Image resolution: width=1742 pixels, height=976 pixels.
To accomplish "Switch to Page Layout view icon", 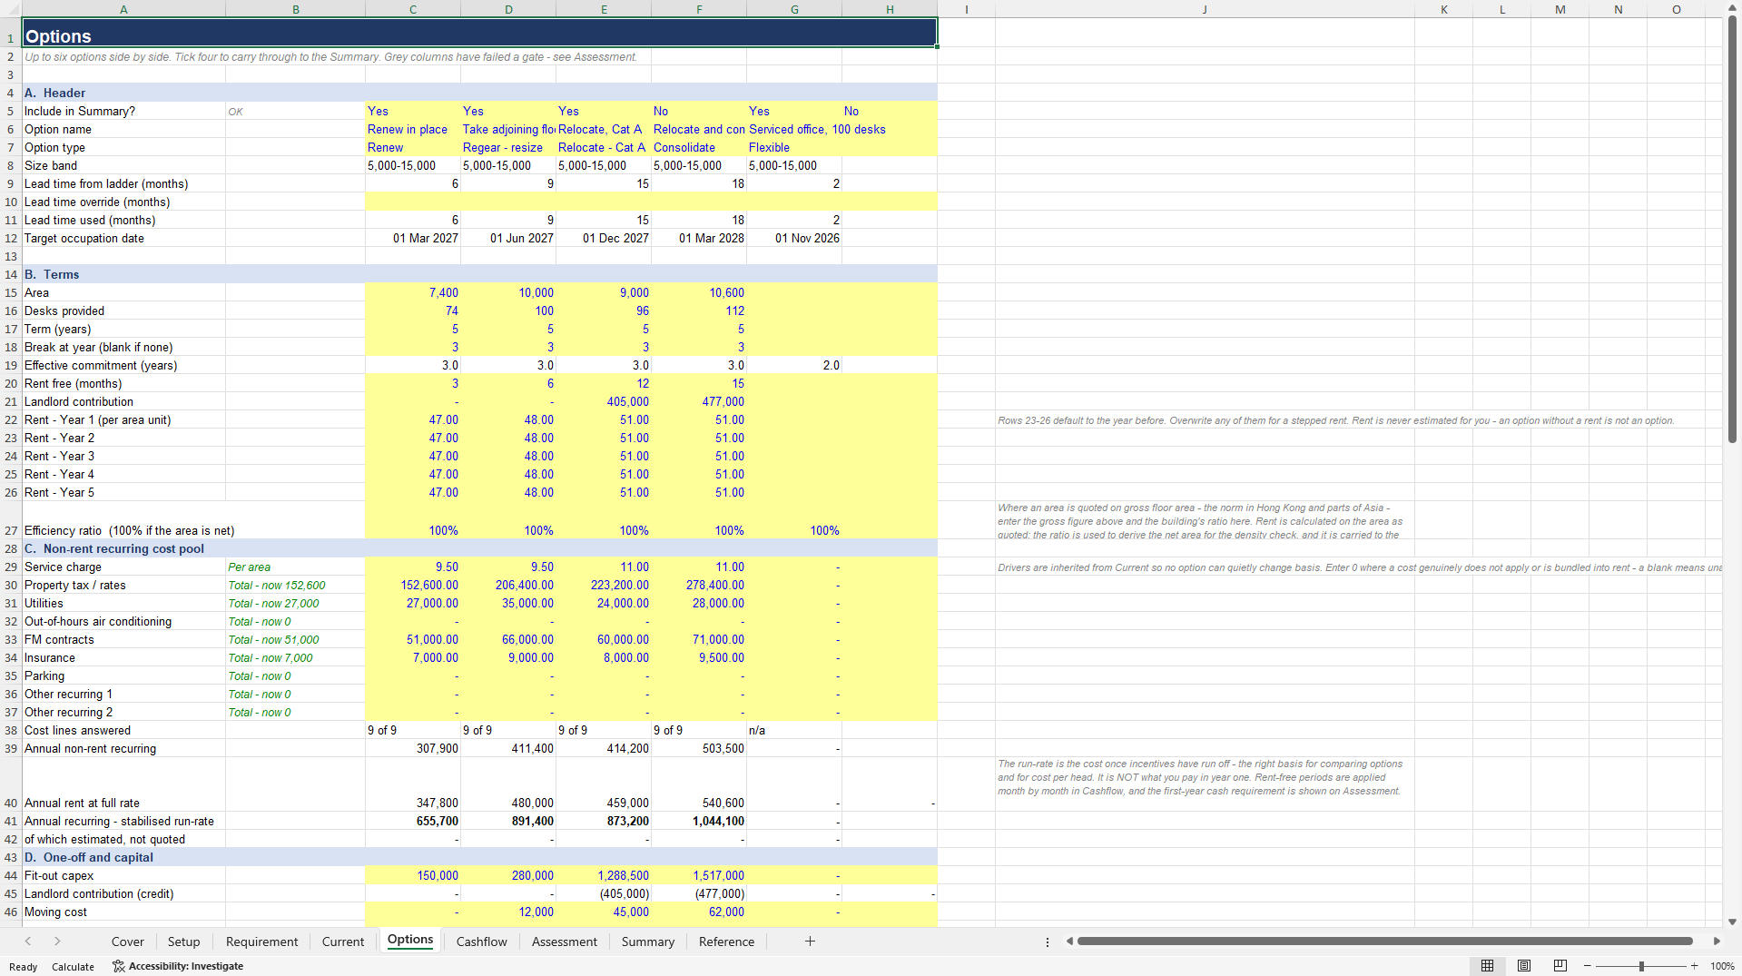I will tap(1524, 966).
